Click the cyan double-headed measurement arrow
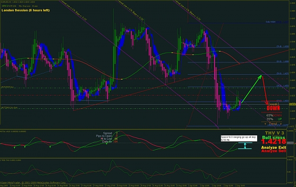This screenshot has width=296, height=187. coord(245,146)
